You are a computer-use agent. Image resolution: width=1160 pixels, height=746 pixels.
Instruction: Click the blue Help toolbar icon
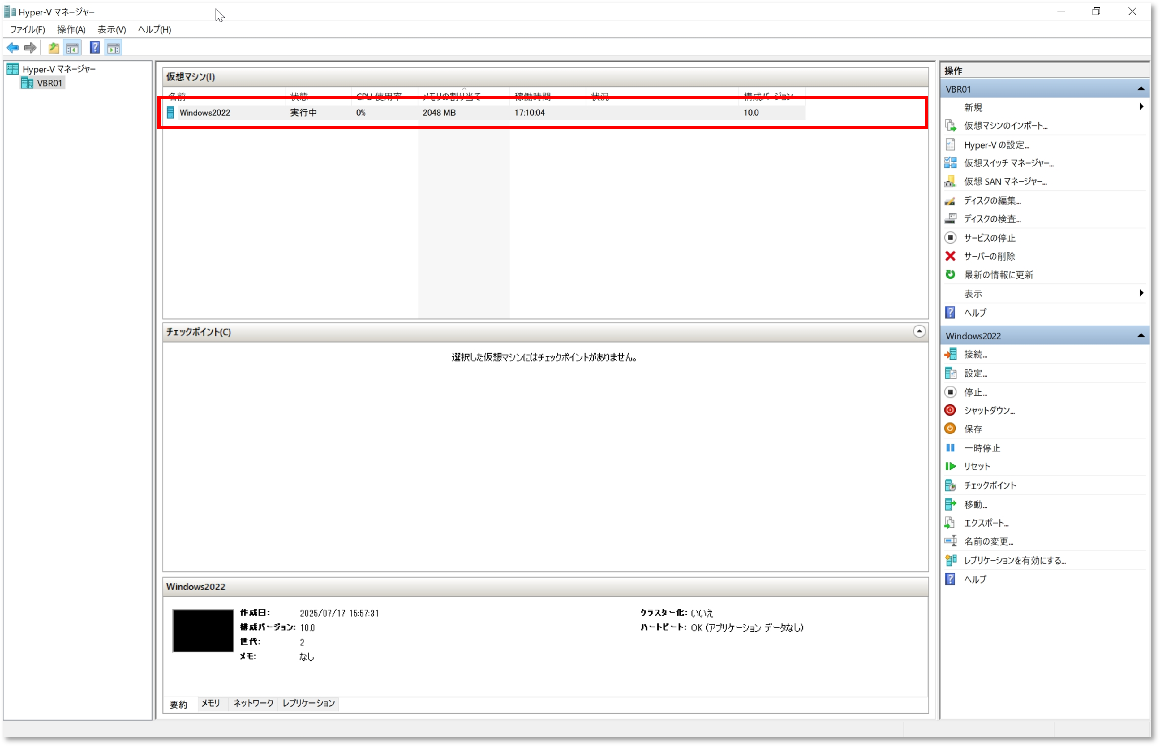click(x=95, y=48)
